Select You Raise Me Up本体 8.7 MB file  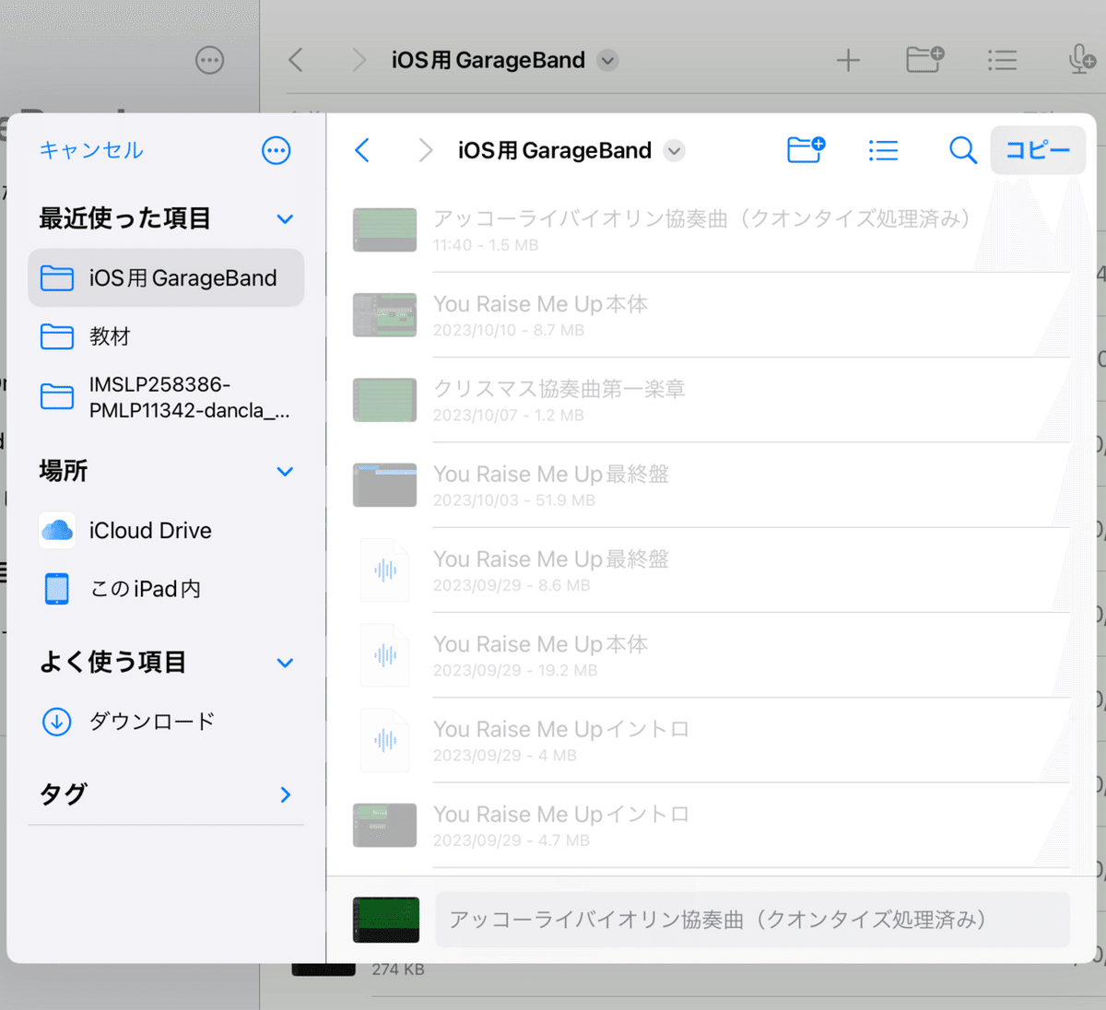(711, 315)
